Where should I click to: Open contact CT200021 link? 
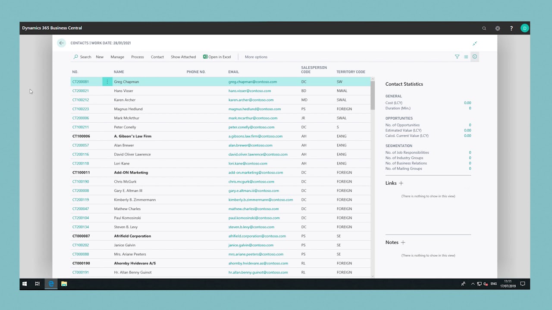click(x=81, y=91)
